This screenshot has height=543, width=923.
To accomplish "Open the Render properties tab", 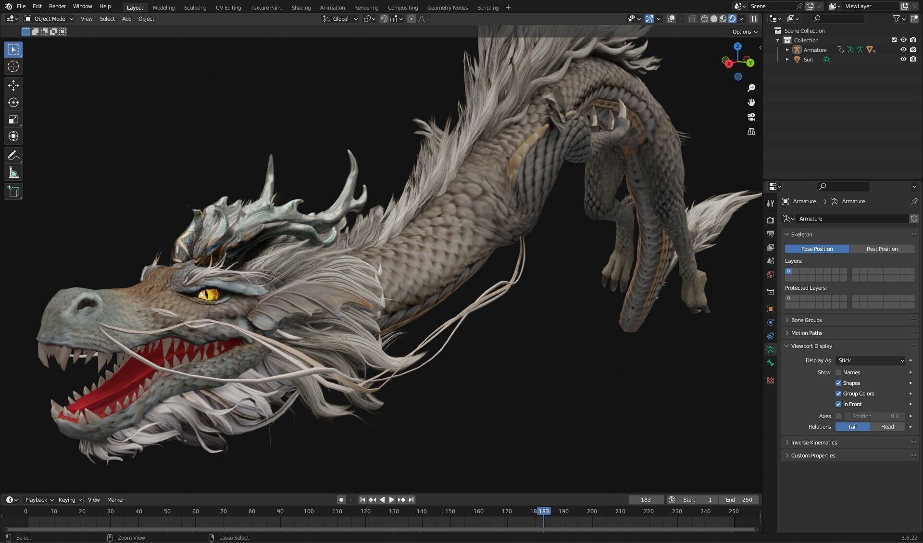I will 771,220.
